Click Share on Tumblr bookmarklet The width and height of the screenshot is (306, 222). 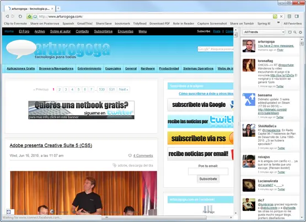(242, 24)
